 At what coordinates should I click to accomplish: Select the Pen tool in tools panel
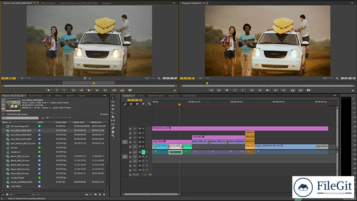click(113, 128)
